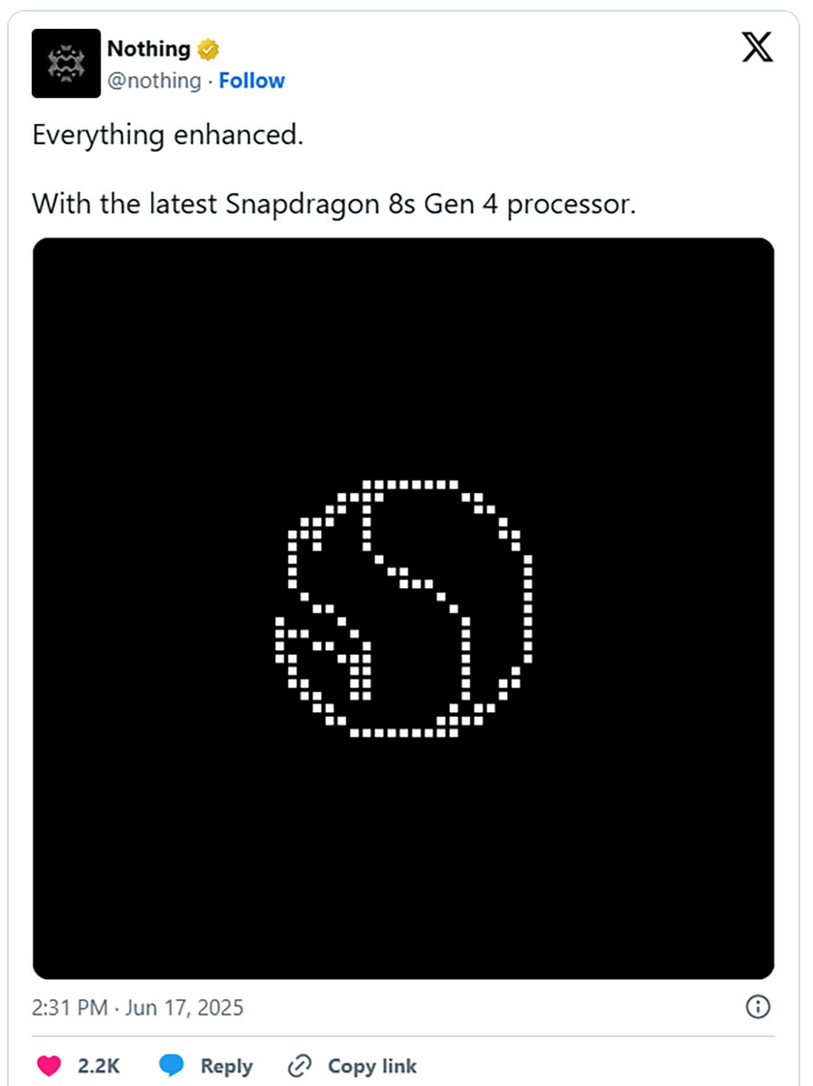
Task: Click the Copy link label
Action: tap(373, 1066)
